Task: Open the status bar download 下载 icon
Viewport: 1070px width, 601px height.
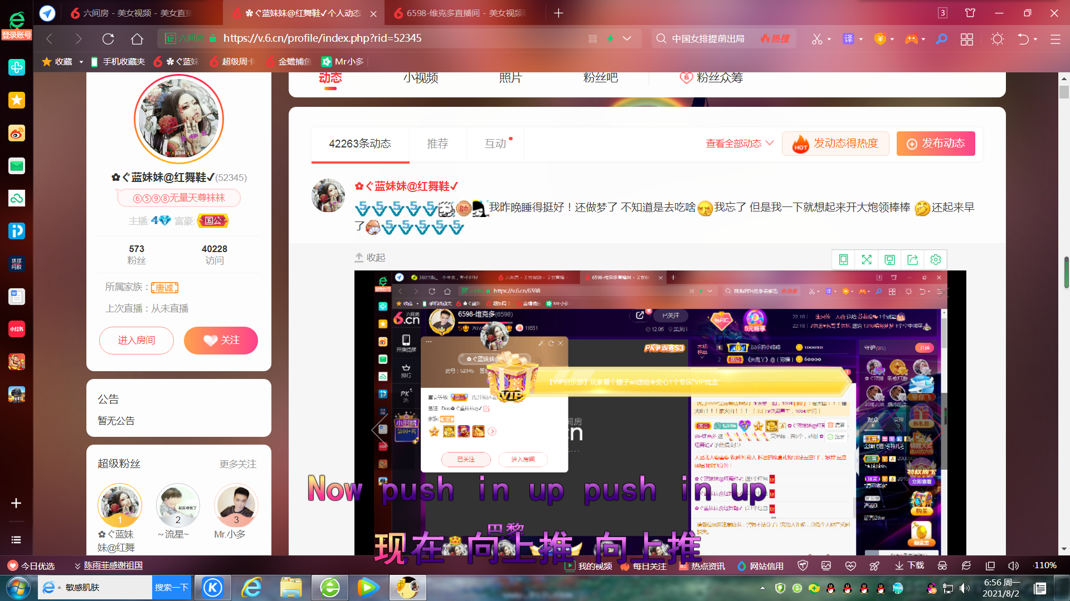Action: point(909,566)
